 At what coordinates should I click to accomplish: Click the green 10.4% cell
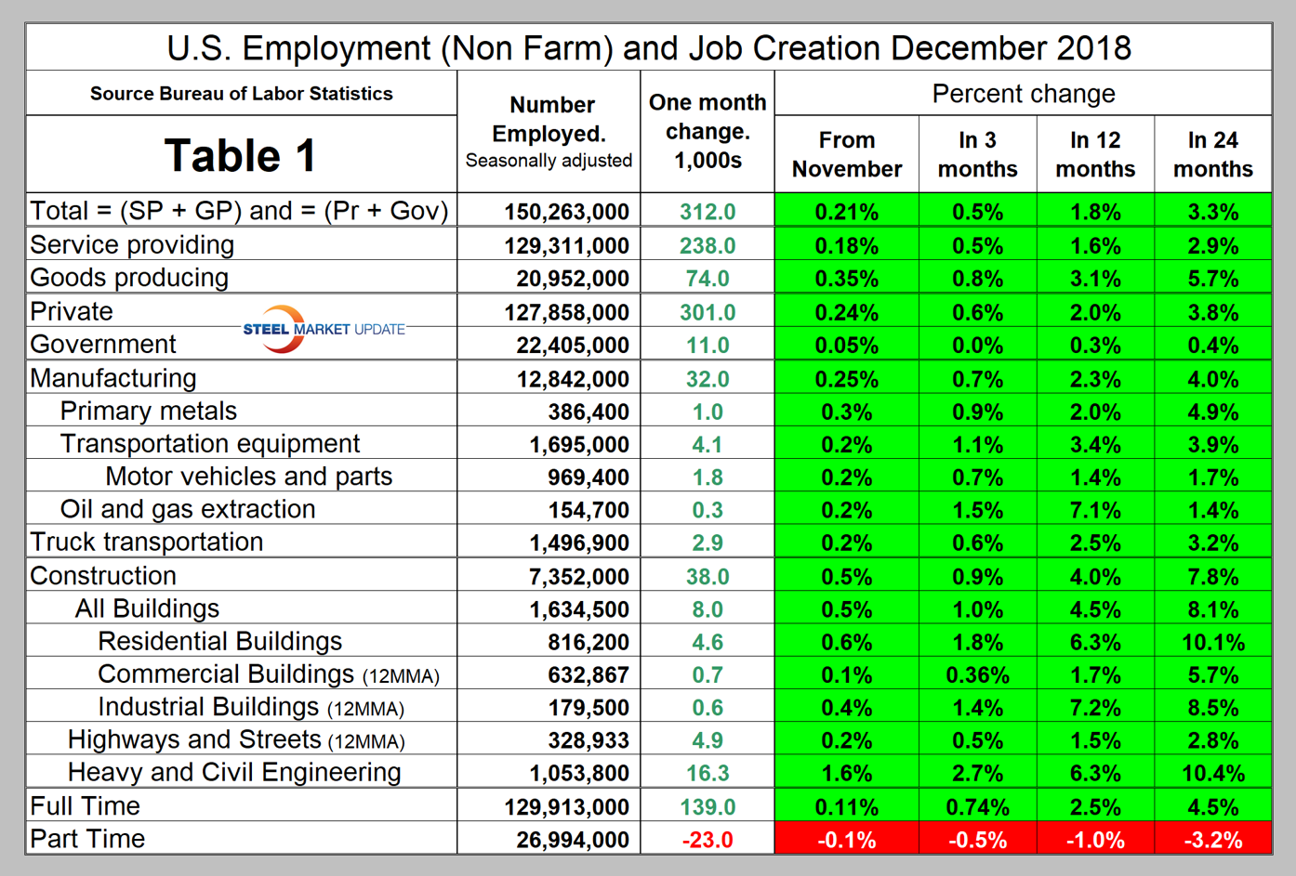[x=1212, y=773]
